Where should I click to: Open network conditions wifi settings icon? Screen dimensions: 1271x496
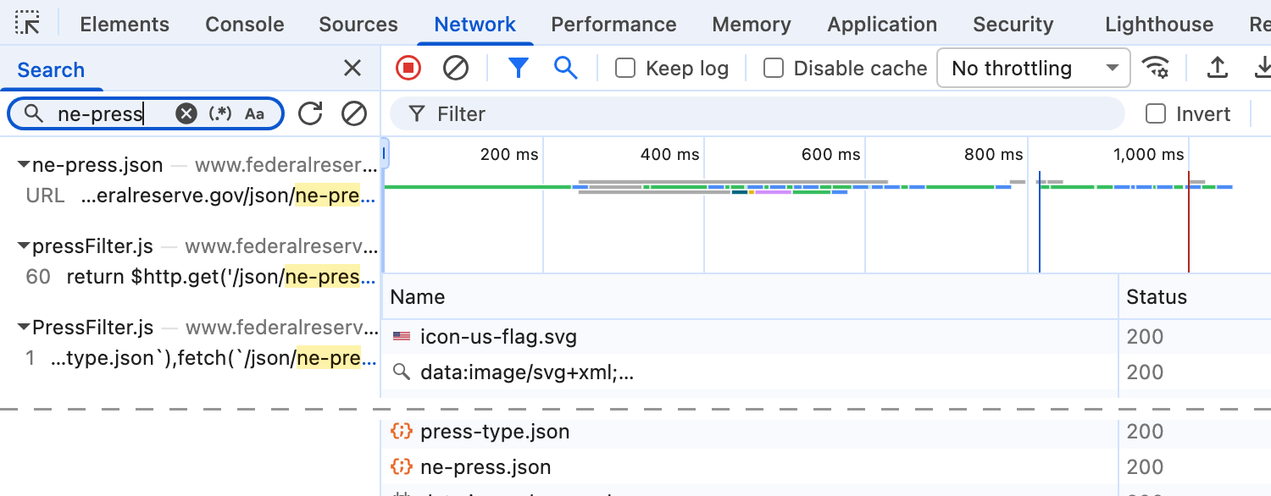1155,68
